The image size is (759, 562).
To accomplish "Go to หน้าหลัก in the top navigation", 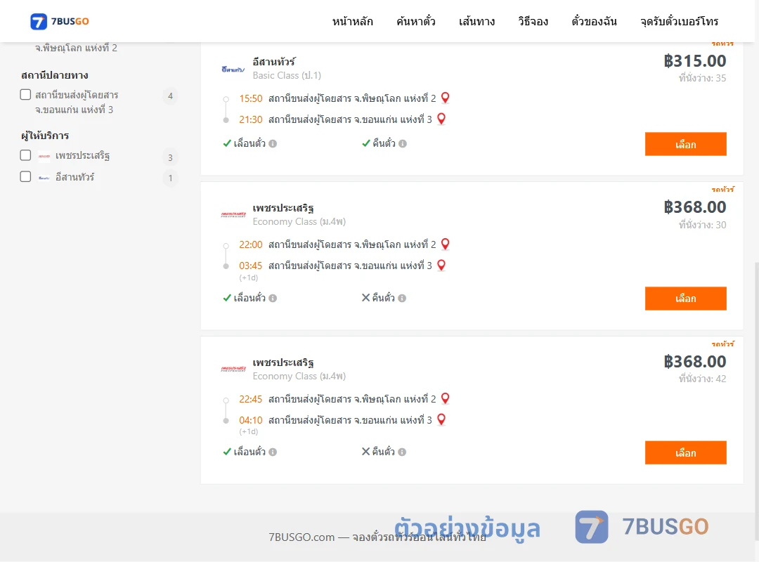I will [352, 21].
